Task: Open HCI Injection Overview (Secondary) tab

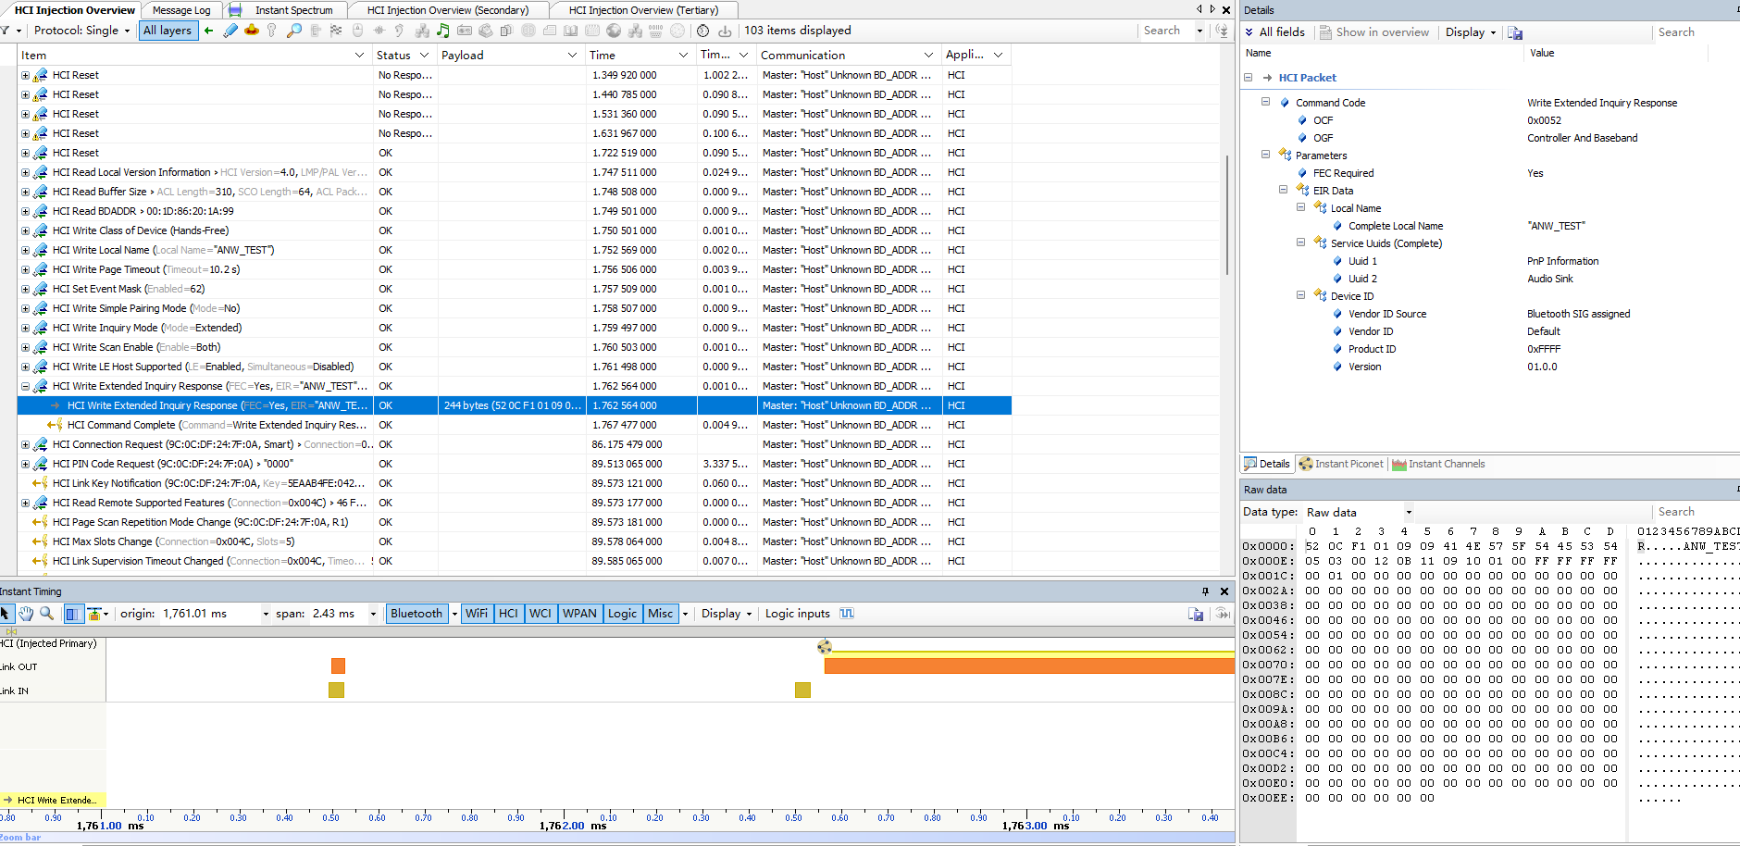Action: click(448, 10)
